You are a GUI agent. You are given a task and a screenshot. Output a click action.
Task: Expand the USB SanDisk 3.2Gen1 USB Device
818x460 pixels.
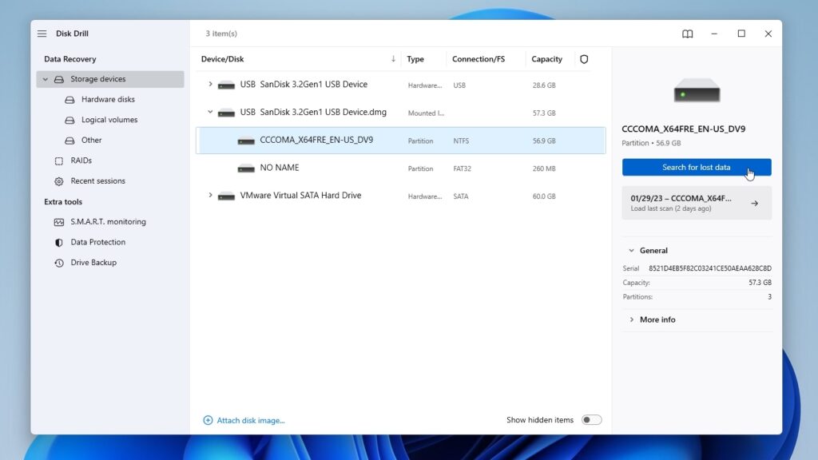[210, 85]
